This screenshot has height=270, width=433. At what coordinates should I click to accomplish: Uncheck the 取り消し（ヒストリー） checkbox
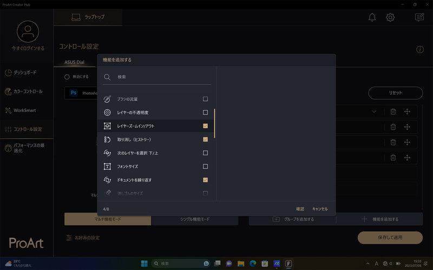coord(205,139)
